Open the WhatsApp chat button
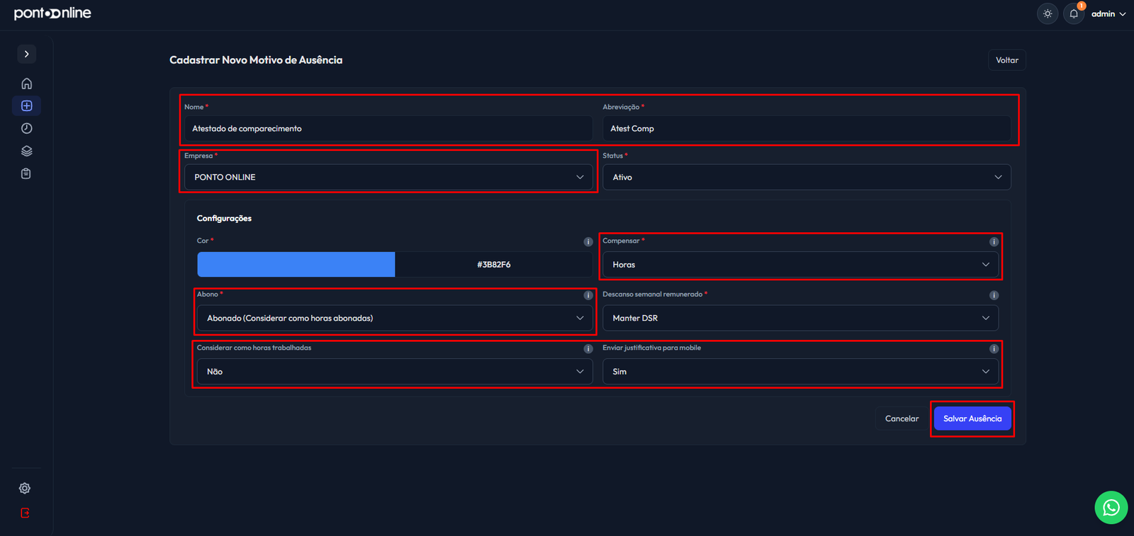Viewport: 1134px width, 536px height. click(1111, 508)
